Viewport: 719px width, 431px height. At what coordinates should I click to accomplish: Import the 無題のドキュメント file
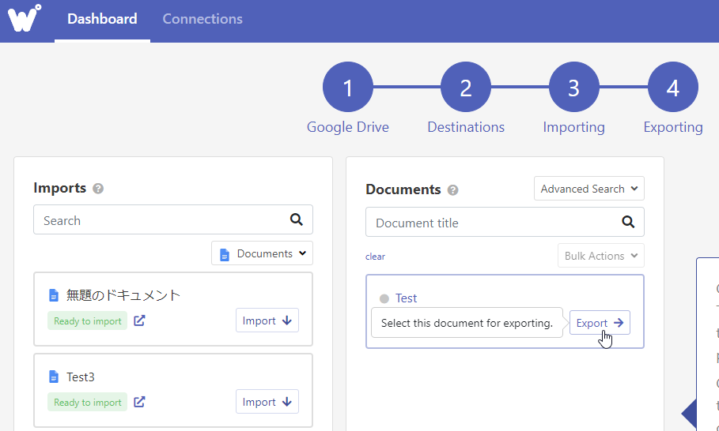pyautogui.click(x=267, y=320)
